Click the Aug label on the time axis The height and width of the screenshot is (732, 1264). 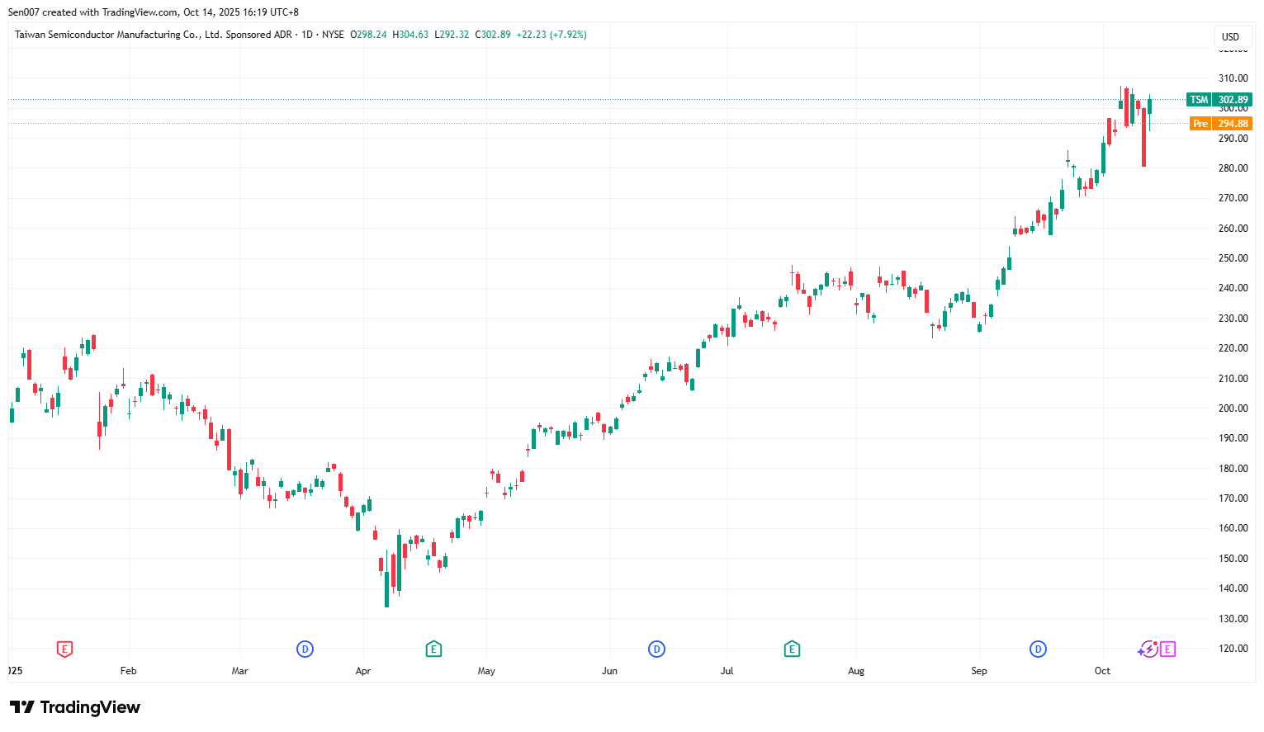pyautogui.click(x=856, y=671)
